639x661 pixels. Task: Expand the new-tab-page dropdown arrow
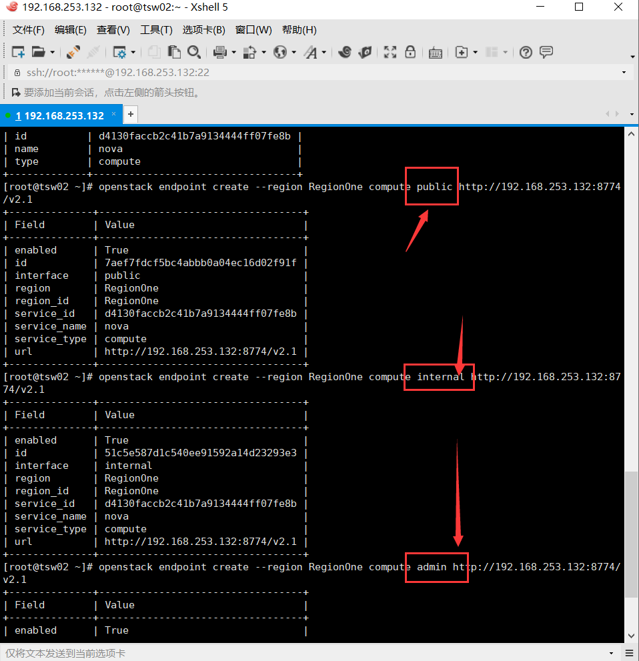(476, 52)
